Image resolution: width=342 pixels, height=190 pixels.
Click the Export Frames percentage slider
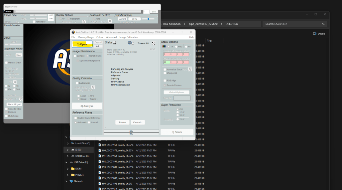pos(148,19)
